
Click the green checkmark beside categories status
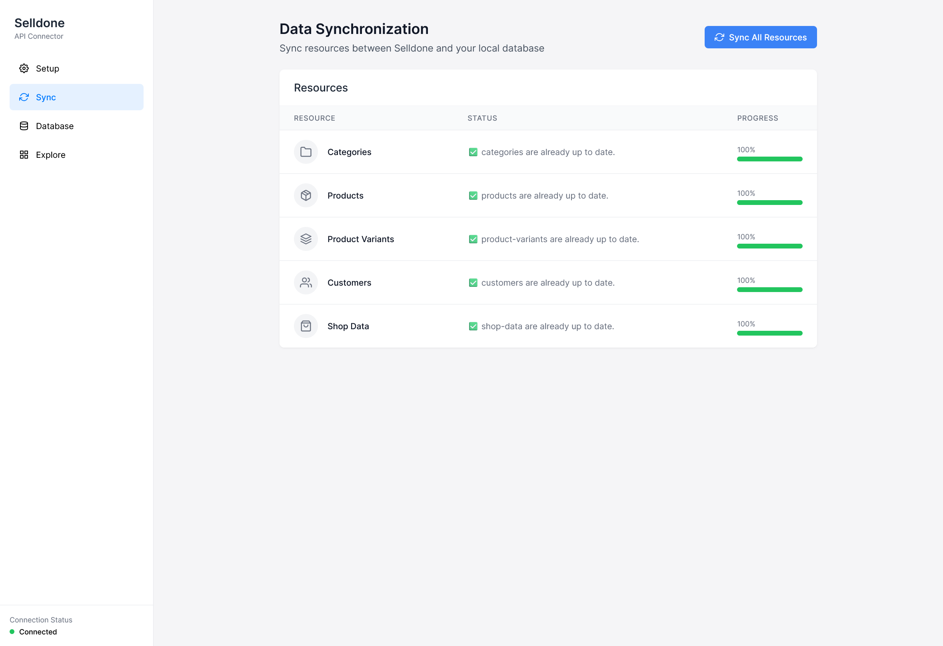pyautogui.click(x=473, y=152)
